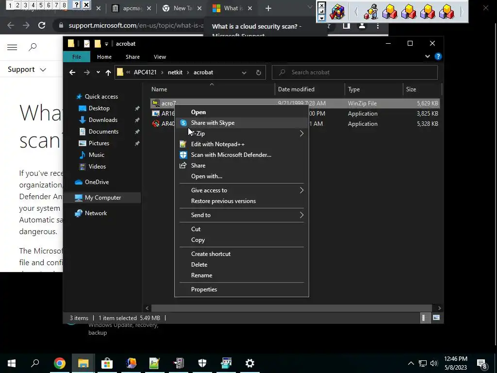Open Chrome from the taskbar
This screenshot has height=373, width=497.
(59, 363)
